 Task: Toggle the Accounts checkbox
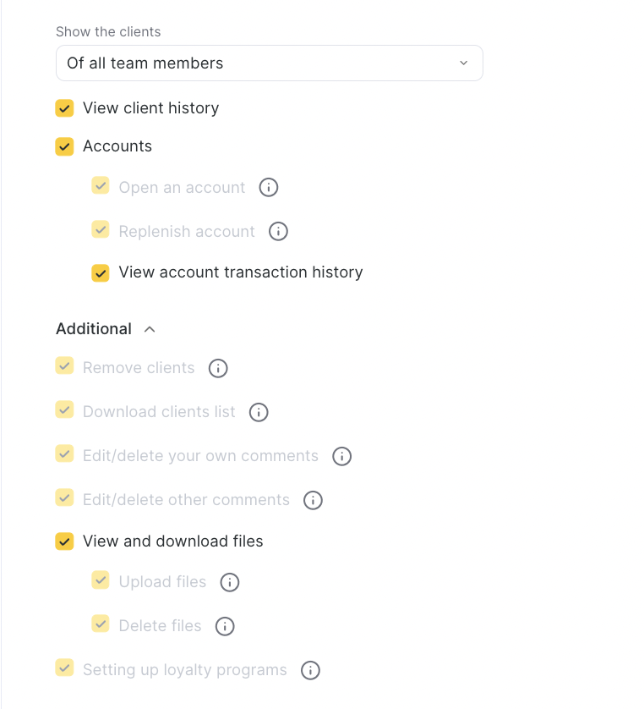[65, 146]
